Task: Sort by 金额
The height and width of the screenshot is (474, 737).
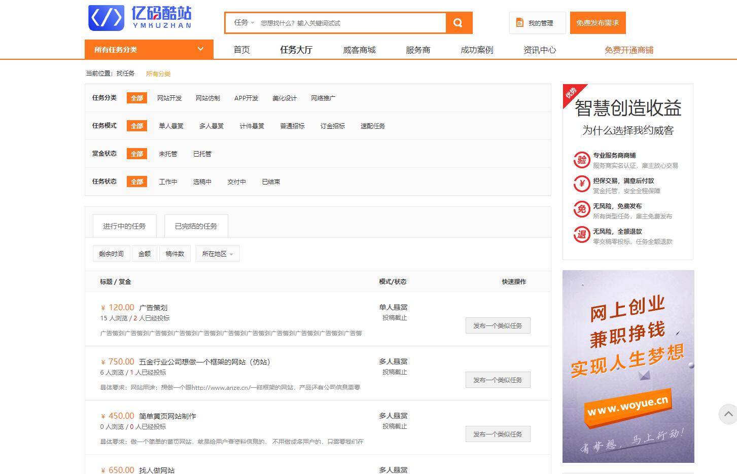Action: coord(145,253)
